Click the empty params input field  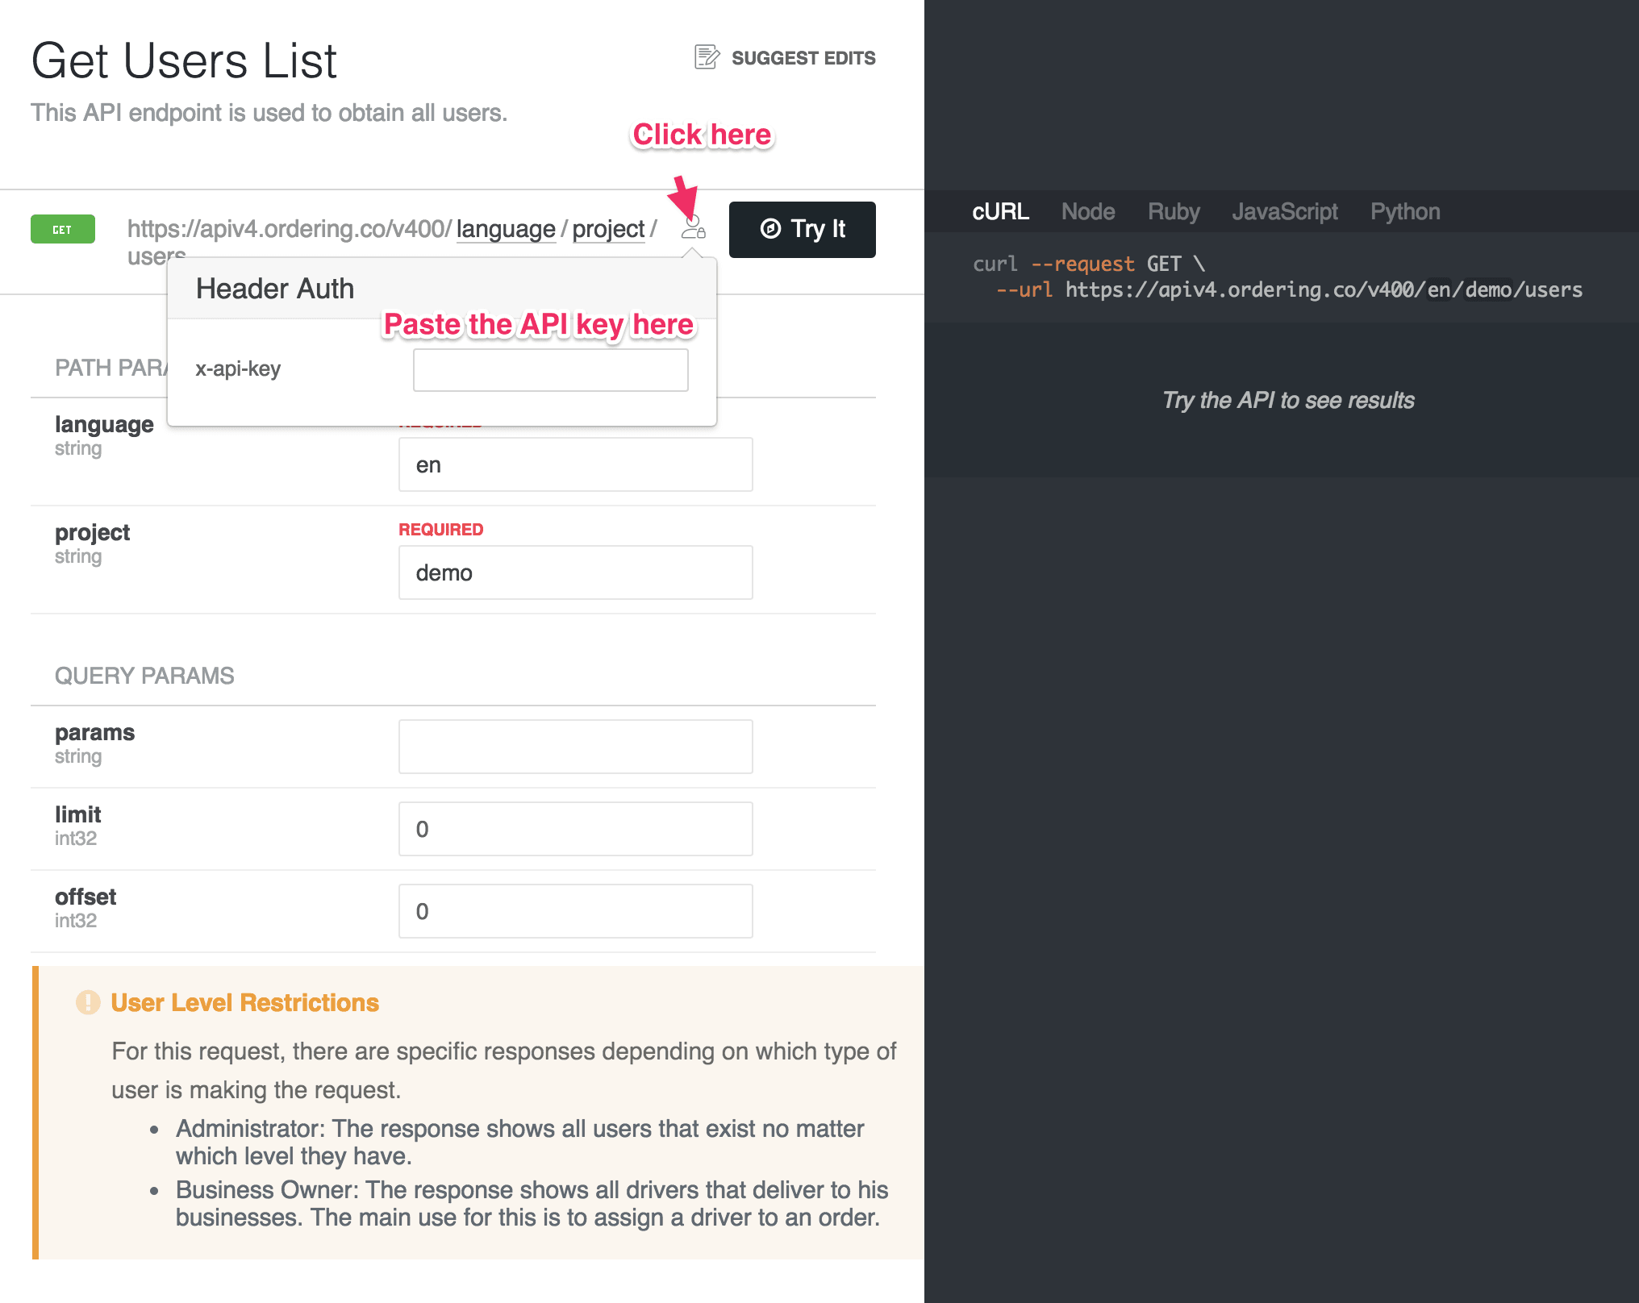click(x=575, y=747)
